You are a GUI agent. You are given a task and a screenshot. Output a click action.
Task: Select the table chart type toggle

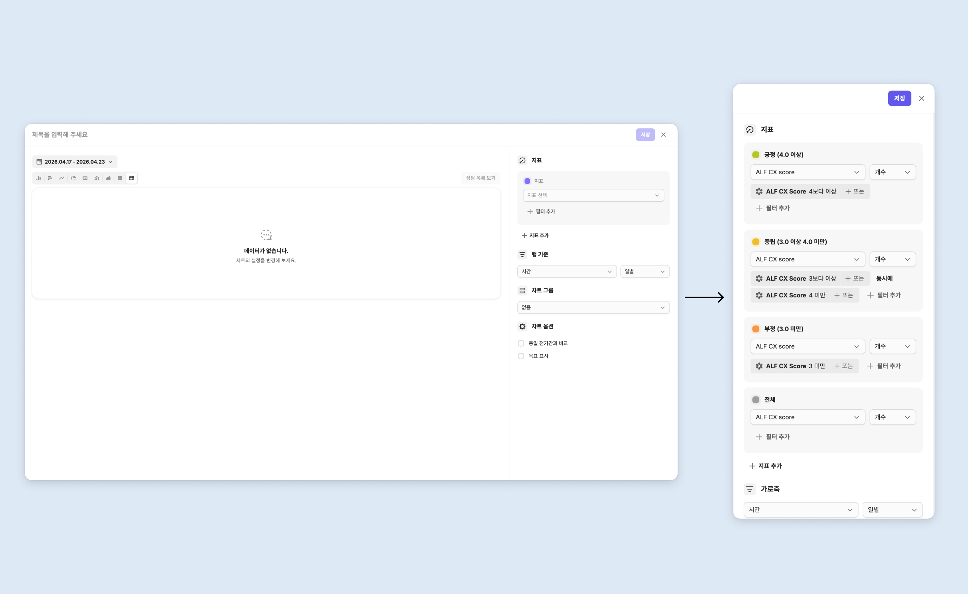[132, 178]
